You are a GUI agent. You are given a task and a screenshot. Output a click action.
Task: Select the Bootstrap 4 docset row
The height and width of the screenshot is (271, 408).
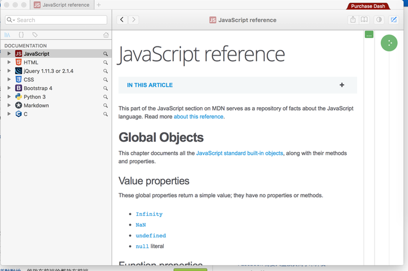[x=56, y=88]
